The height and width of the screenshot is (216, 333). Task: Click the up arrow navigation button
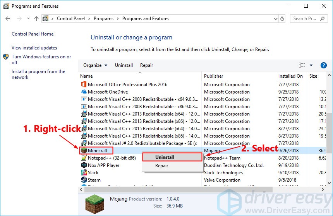[x=36, y=19]
